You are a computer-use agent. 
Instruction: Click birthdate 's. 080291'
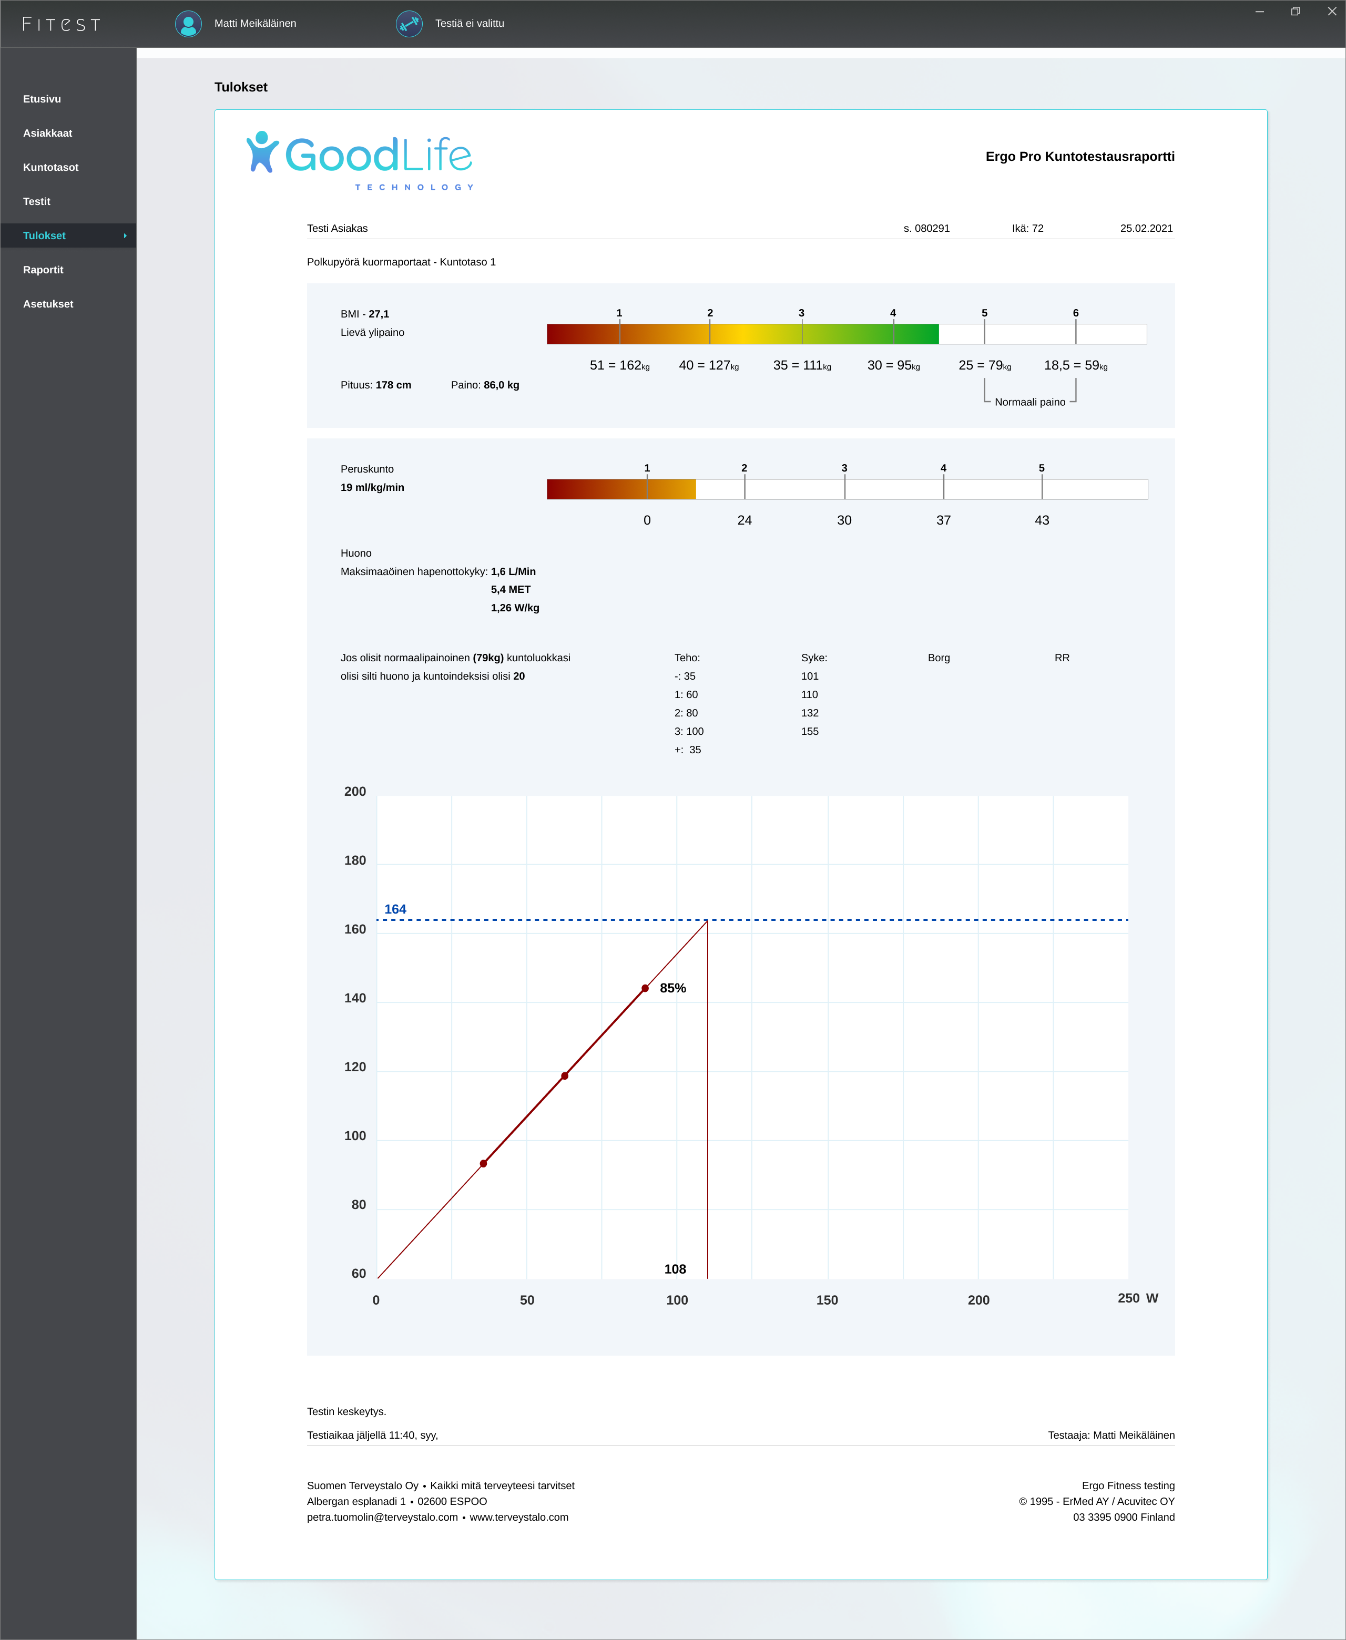926,228
